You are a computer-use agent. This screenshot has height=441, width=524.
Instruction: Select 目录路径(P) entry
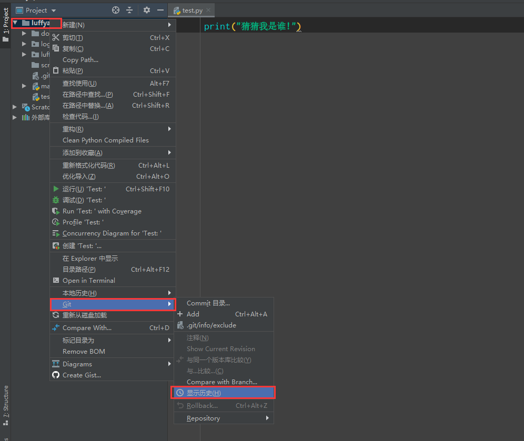pyautogui.click(x=113, y=270)
